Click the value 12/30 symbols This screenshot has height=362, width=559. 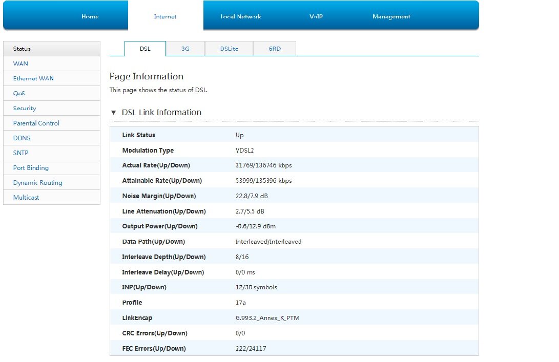[256, 287]
